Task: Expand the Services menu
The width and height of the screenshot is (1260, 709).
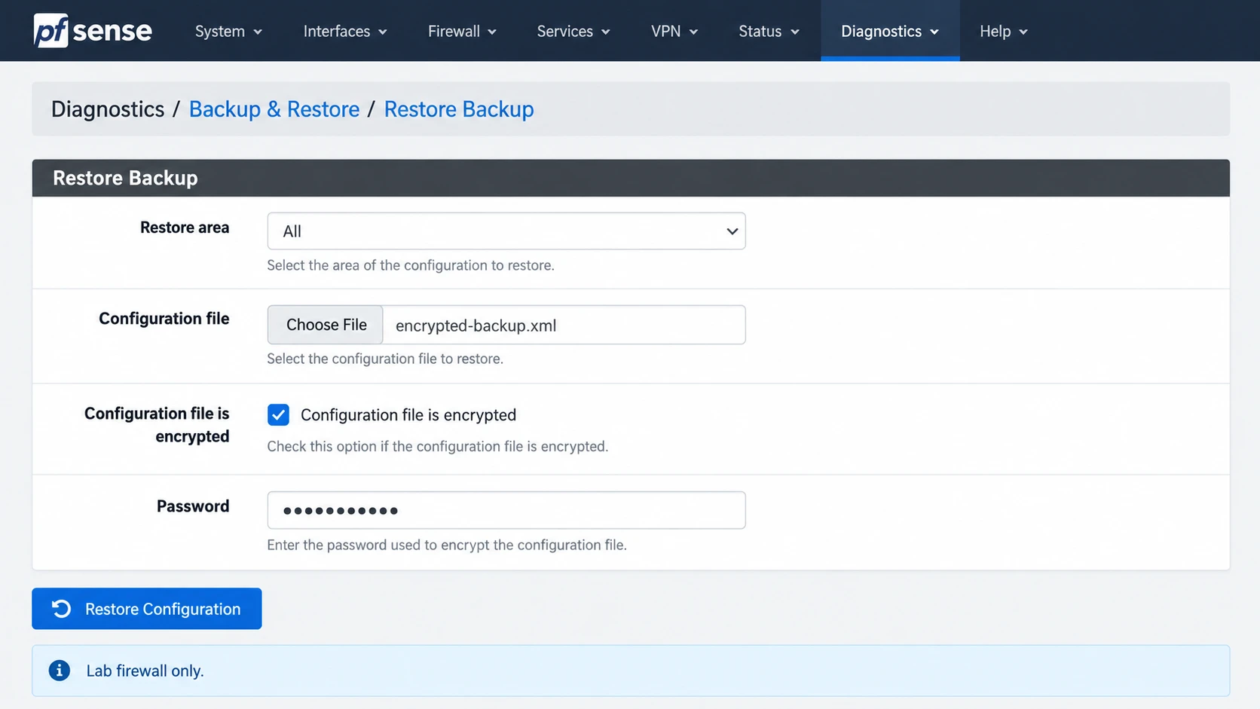Action: 573,31
